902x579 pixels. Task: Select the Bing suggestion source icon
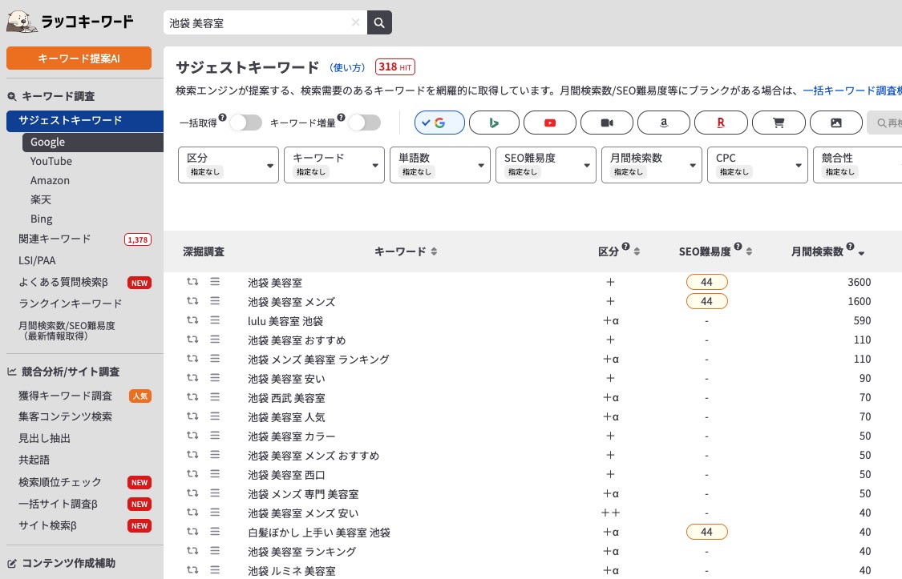(494, 123)
